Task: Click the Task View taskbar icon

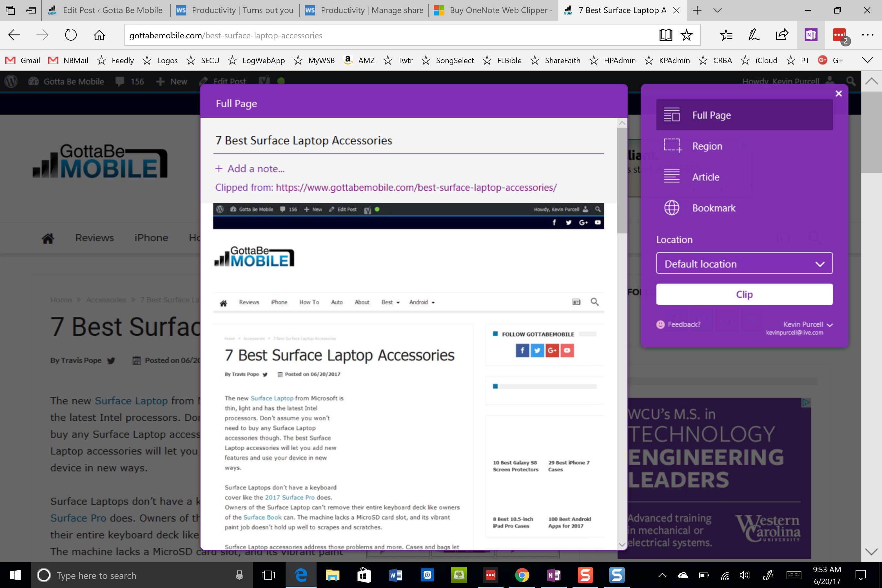Action: [268, 575]
